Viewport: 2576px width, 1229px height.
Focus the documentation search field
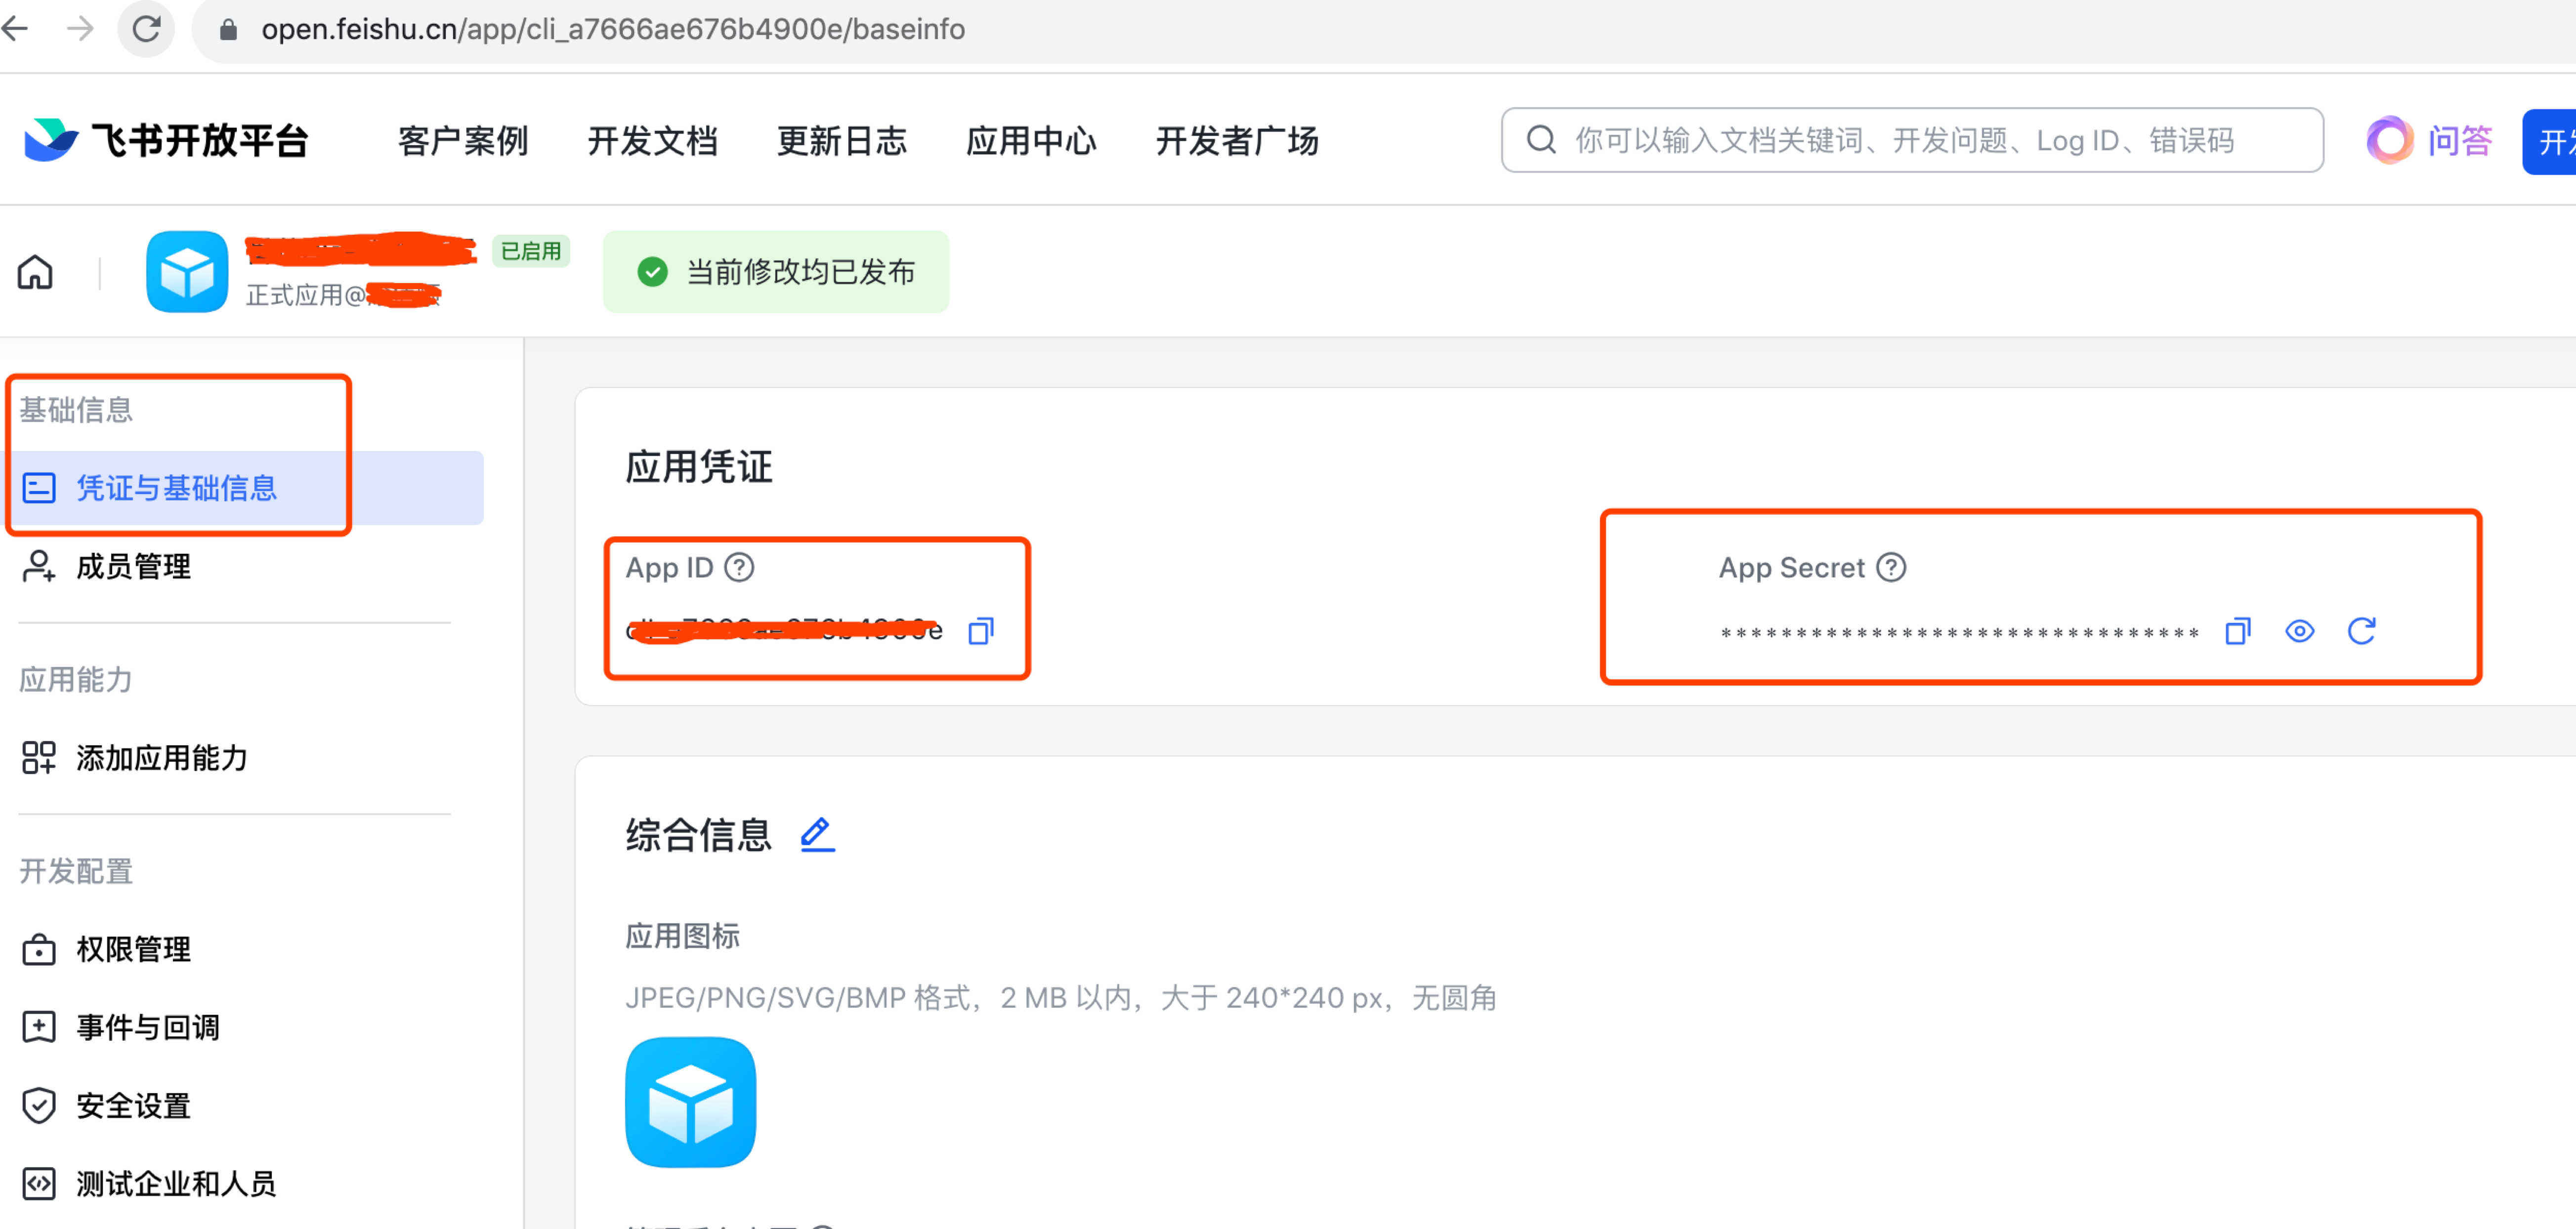[1911, 141]
